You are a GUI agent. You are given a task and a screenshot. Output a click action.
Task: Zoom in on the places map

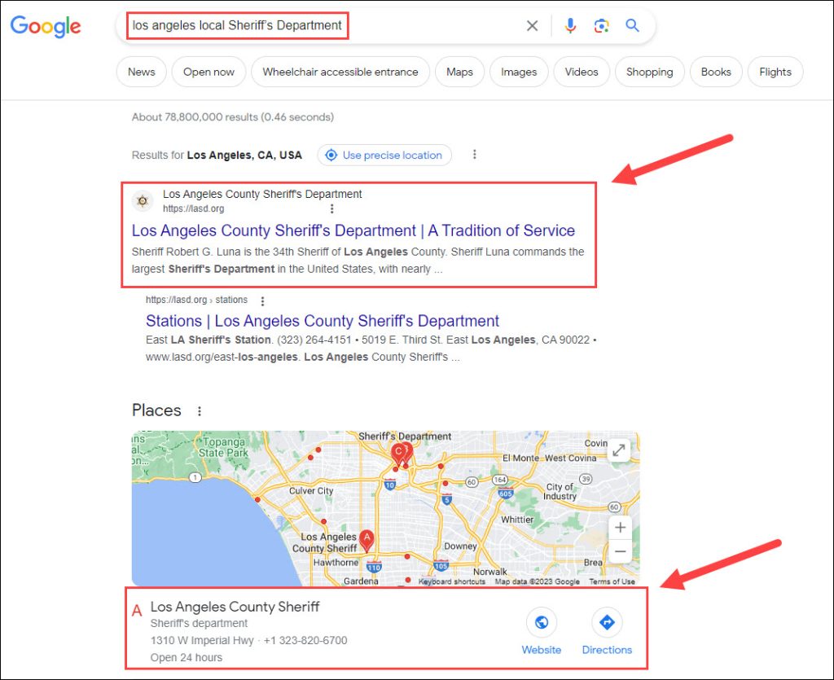click(x=620, y=528)
